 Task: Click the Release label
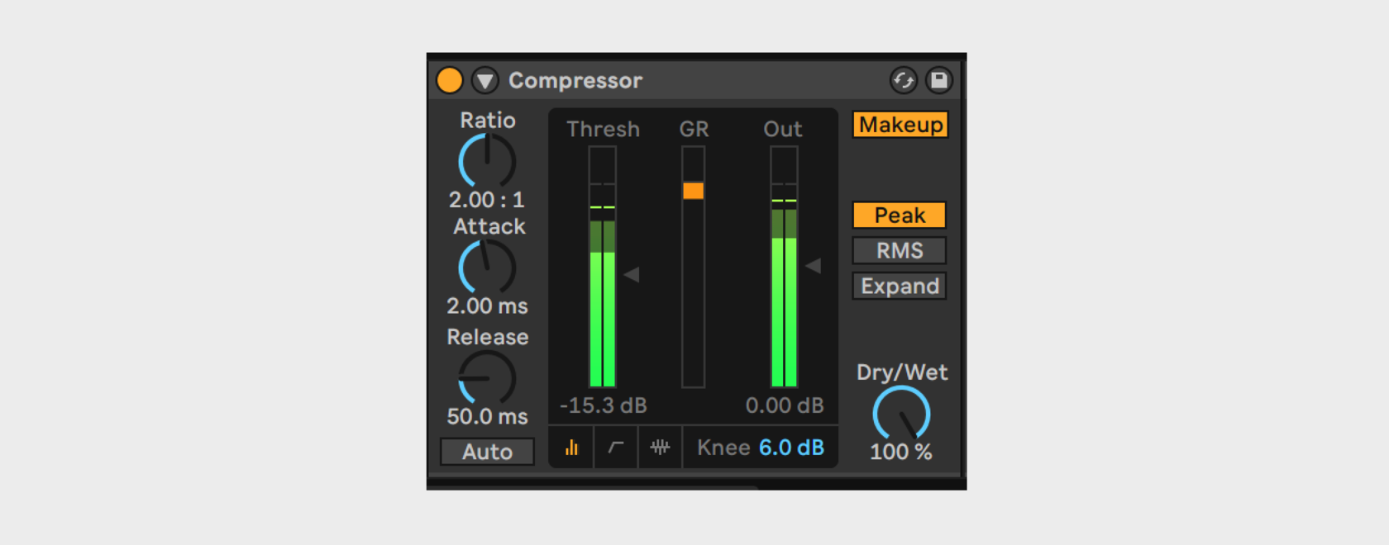click(488, 337)
